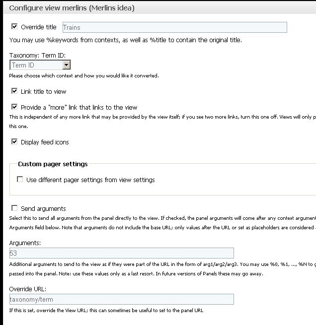Click the Override URL label
The height and width of the screenshot is (325, 316).
point(28,289)
